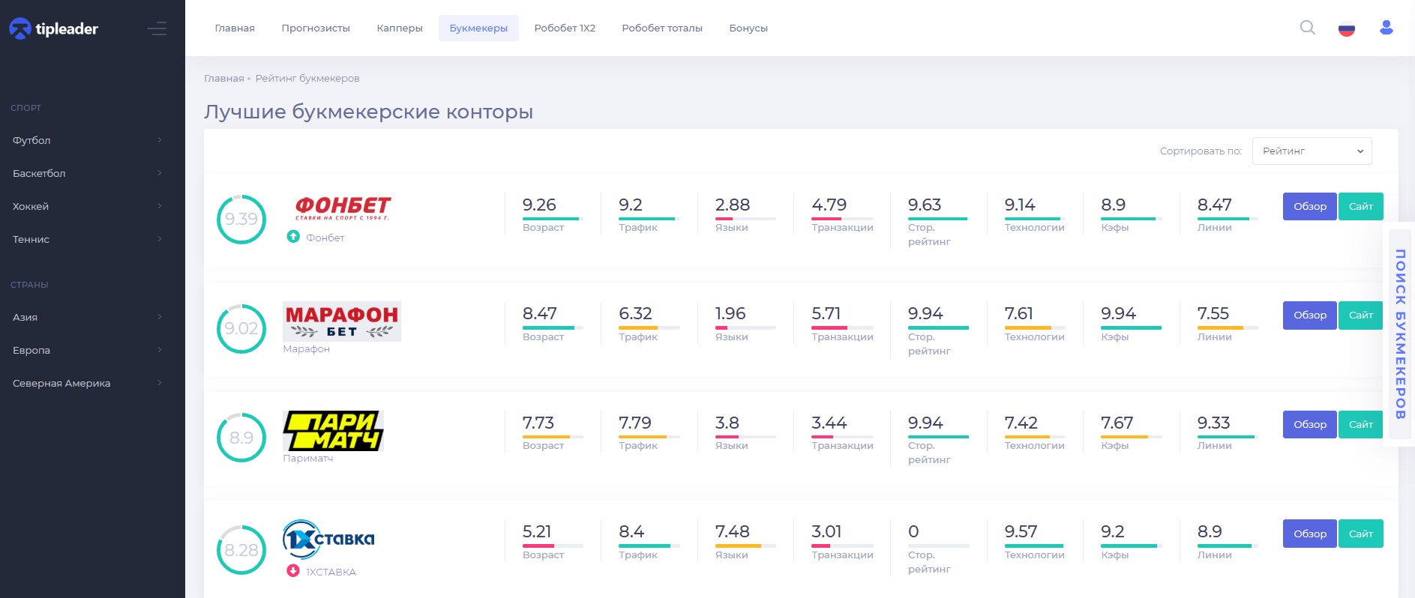1415x598 pixels.
Task: Click Фонбет Языки value 2.88
Action: (733, 205)
